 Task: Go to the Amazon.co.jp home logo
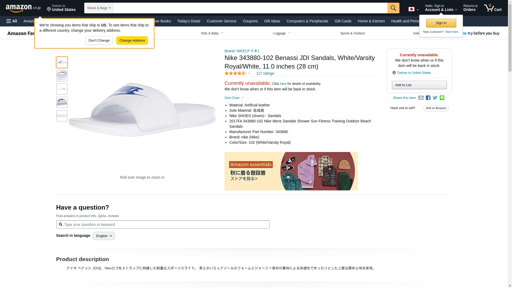pos(23,8)
